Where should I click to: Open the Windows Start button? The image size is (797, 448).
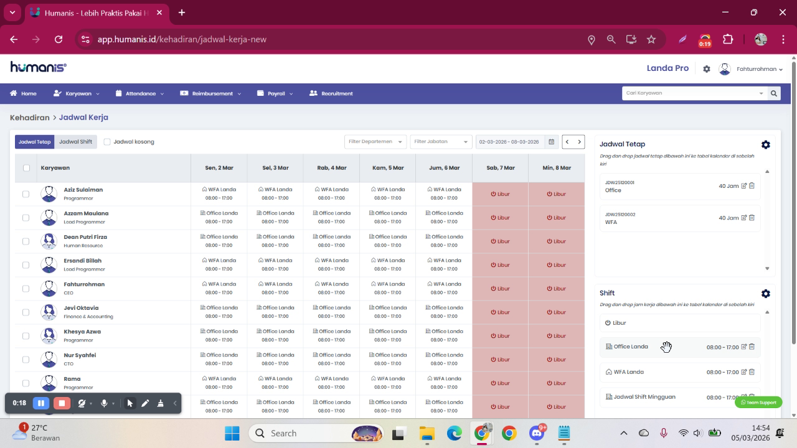tap(232, 433)
